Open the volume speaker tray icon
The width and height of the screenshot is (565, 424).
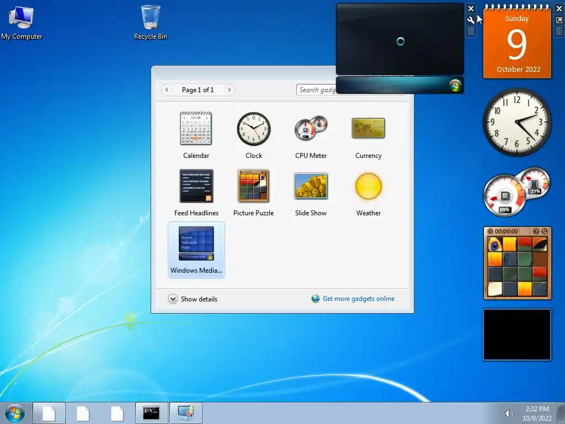509,414
